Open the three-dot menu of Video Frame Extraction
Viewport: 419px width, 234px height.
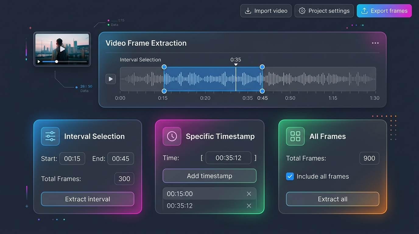click(x=375, y=43)
